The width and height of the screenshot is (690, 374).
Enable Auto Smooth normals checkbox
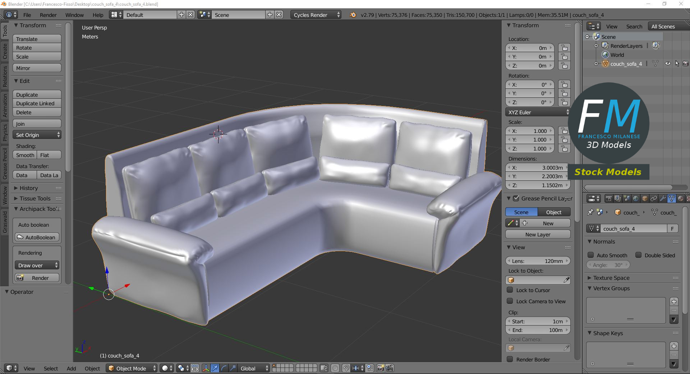pos(590,255)
